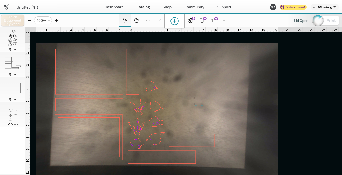Open the Insert artwork plus icon
The height and width of the screenshot is (175, 342).
[x=174, y=21]
